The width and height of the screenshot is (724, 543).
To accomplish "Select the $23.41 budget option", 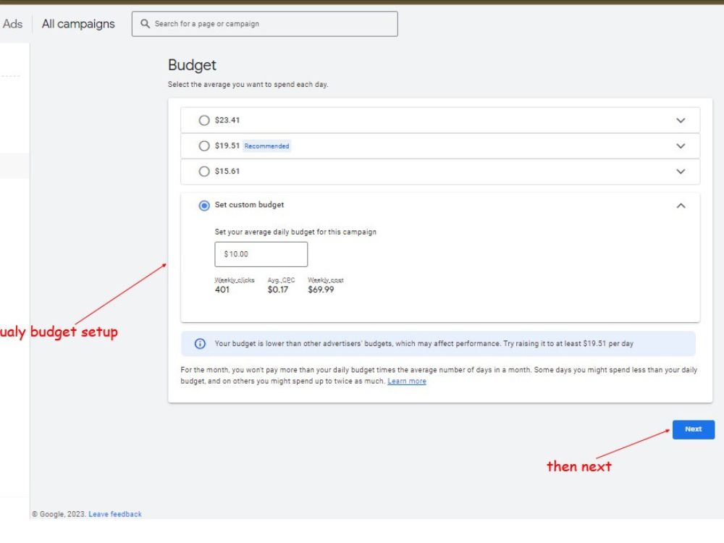I will tap(203, 120).
